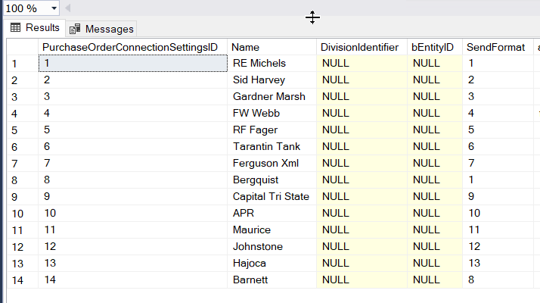Select row header number 14
540x303 pixels.
23,280
